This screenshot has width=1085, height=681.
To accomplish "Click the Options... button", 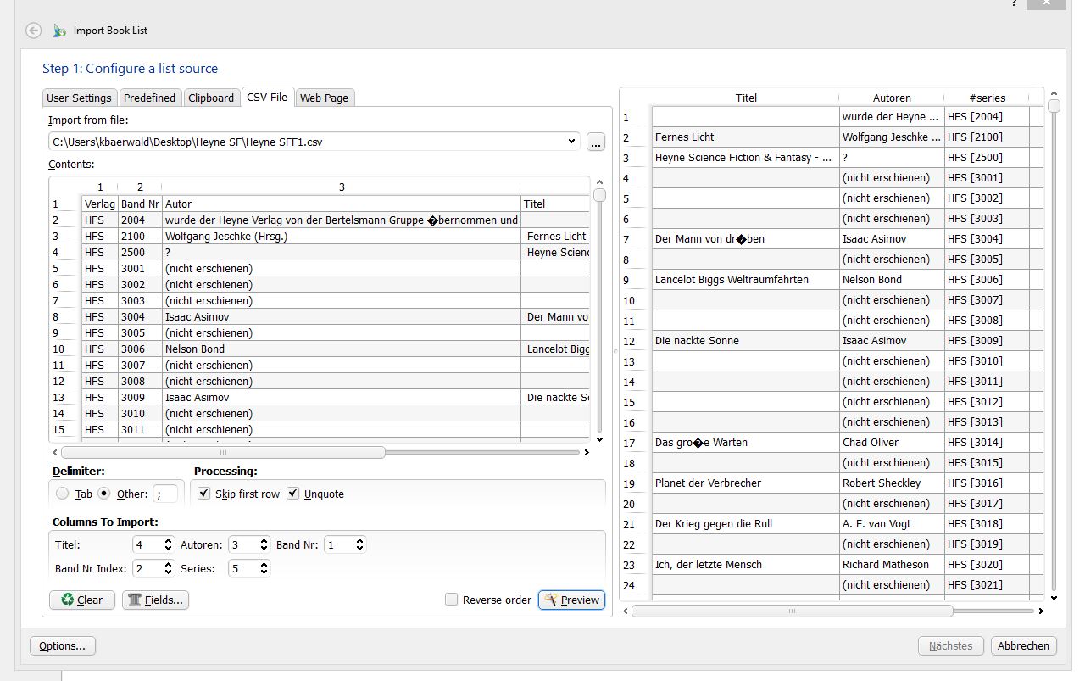I will click(63, 645).
